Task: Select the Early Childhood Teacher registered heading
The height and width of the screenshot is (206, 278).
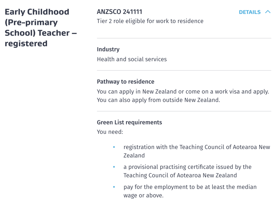Action: (x=41, y=28)
